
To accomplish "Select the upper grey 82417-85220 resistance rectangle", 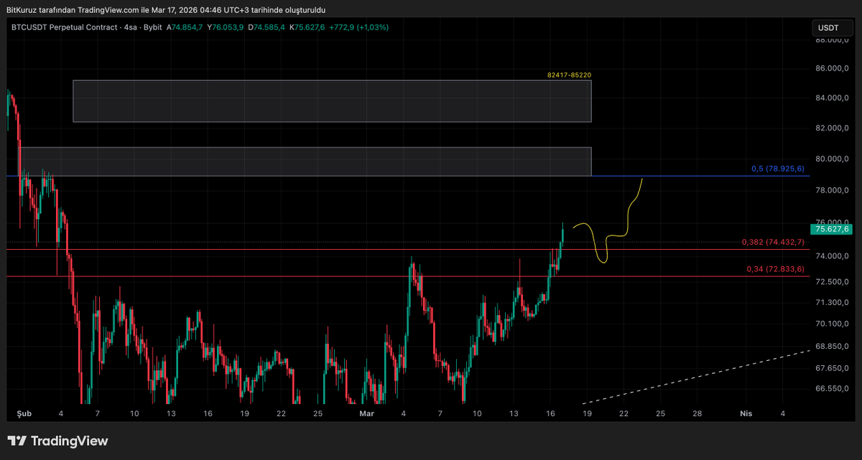I will (x=332, y=101).
